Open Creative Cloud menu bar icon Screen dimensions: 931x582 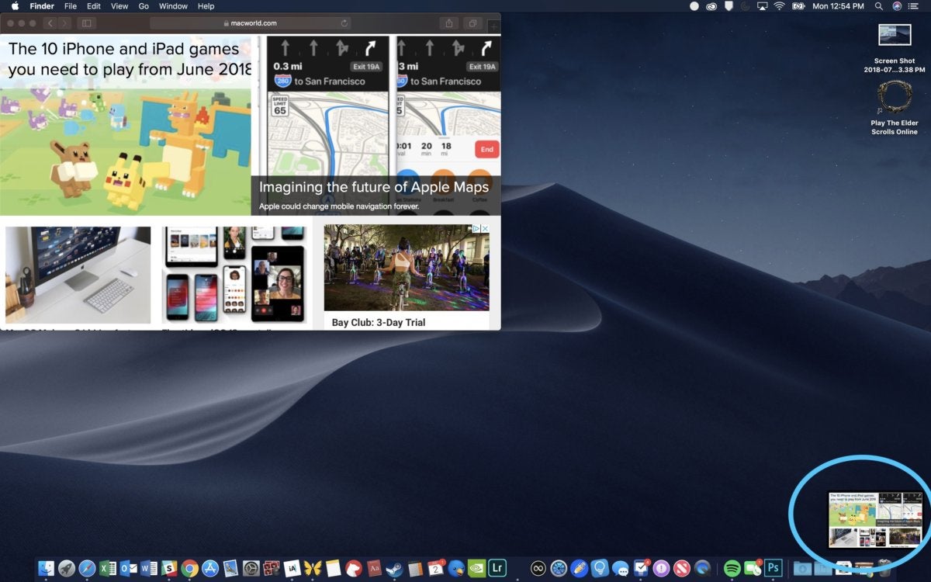(x=711, y=6)
